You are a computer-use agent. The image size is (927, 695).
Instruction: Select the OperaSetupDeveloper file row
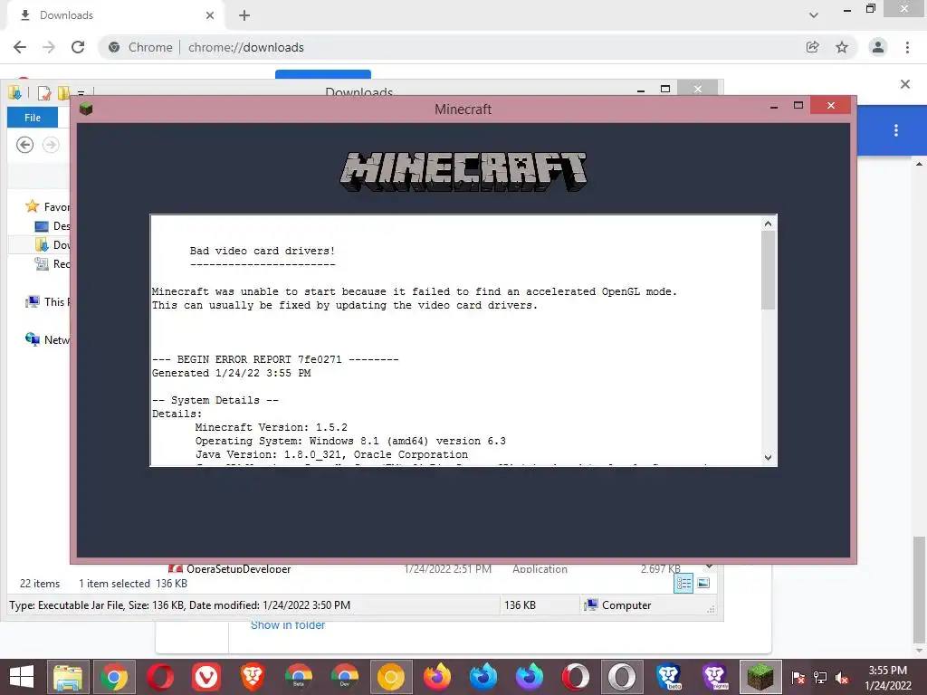(x=425, y=568)
